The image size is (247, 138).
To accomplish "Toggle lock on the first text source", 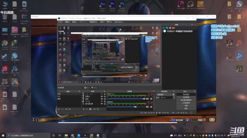I will coord(105,94).
